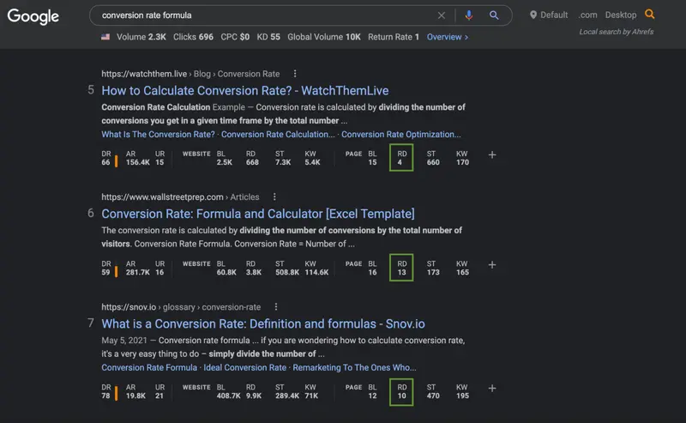Image resolution: width=686 pixels, height=423 pixels.
Task: Click the page KW 195 value
Action: coord(462,396)
